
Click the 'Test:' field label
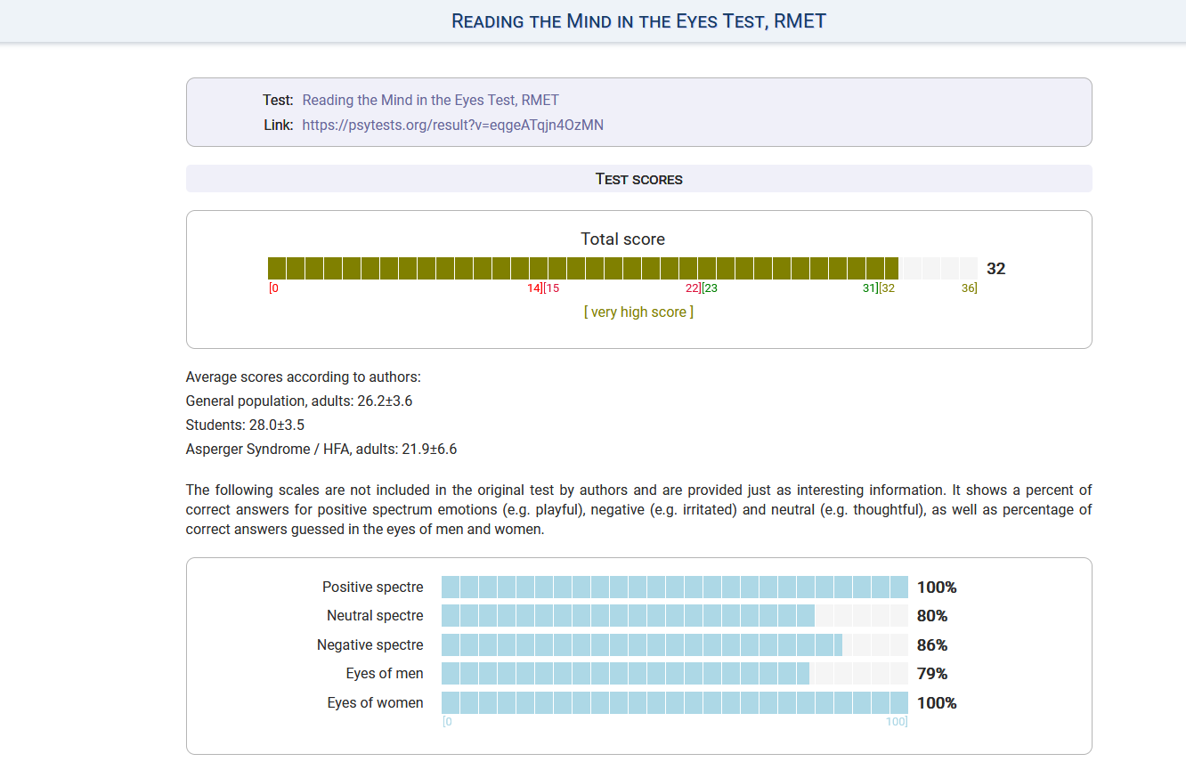tap(278, 101)
